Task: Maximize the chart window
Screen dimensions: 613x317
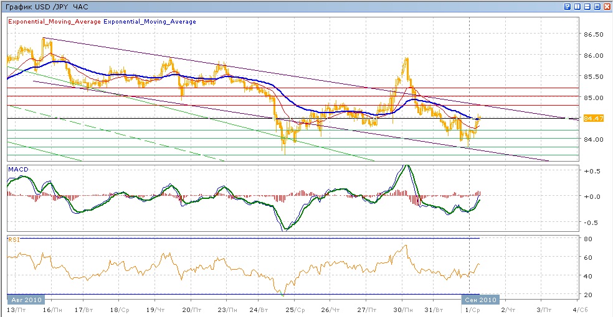Action: pos(597,6)
